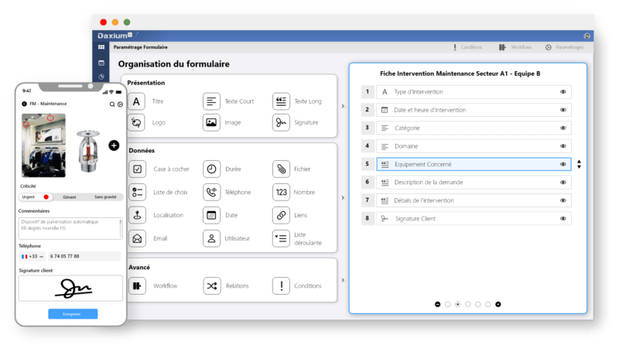Screen dimensions: 619x352
Task: Select Urgent criticality on phone
Action: coord(36,197)
